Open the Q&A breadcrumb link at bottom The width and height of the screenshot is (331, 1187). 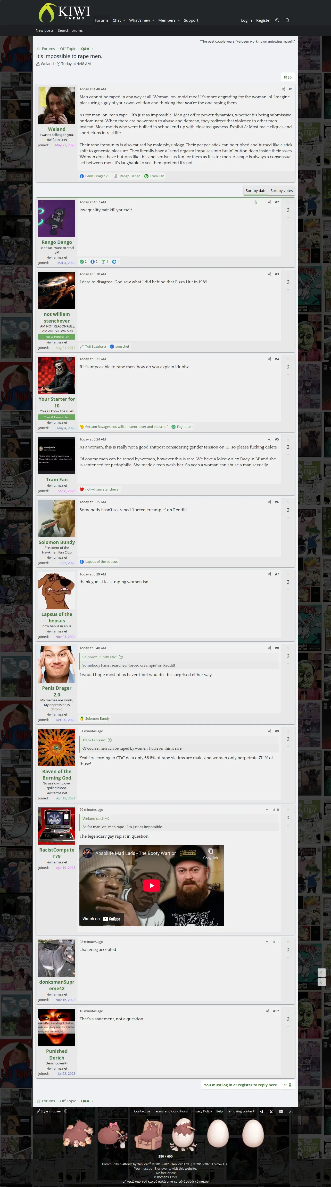pyautogui.click(x=85, y=1101)
